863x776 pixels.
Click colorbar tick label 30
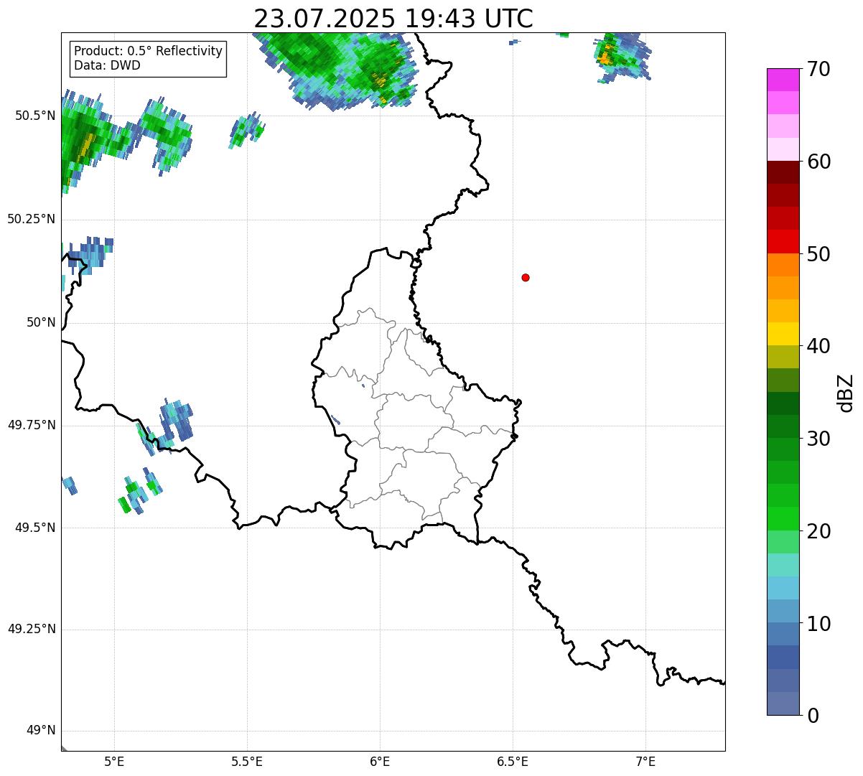coord(818,439)
